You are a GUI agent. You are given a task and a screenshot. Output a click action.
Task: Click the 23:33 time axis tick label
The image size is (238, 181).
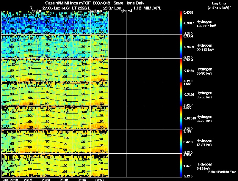(x=46, y=179)
